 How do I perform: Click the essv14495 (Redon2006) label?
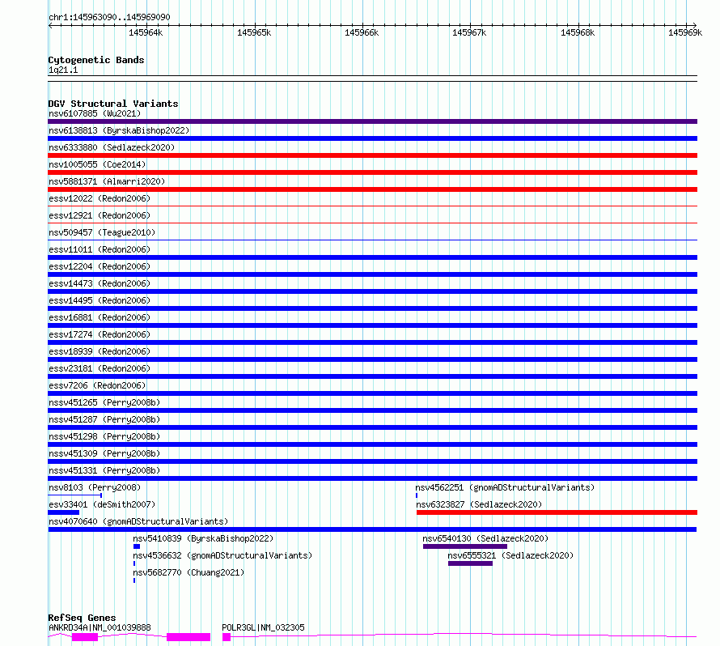100,300
